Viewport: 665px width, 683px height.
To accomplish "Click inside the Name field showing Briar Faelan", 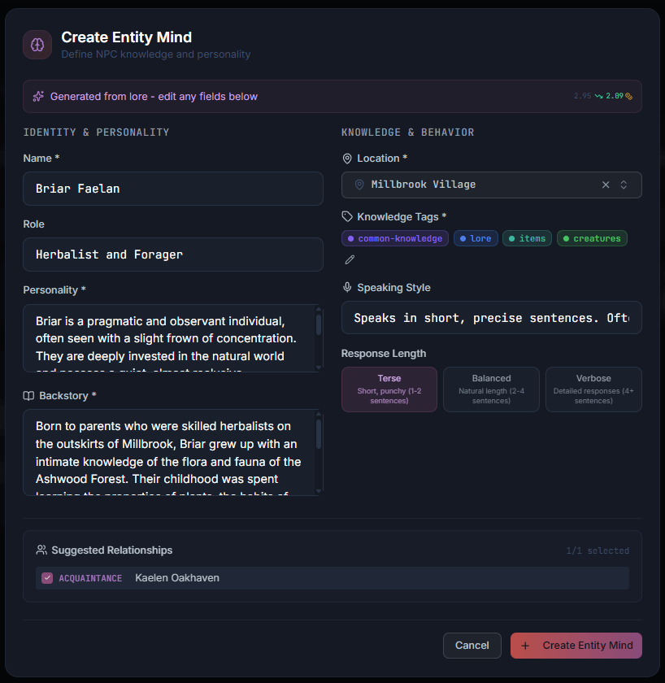I will pos(173,188).
